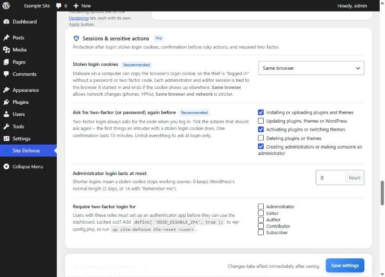Click Save settings button

[345, 265]
